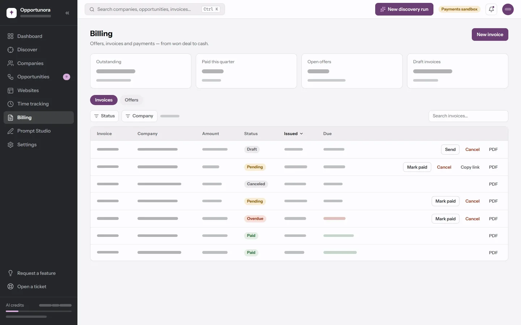Click the Time tracking clock icon
This screenshot has height=325, width=521.
pos(10,104)
